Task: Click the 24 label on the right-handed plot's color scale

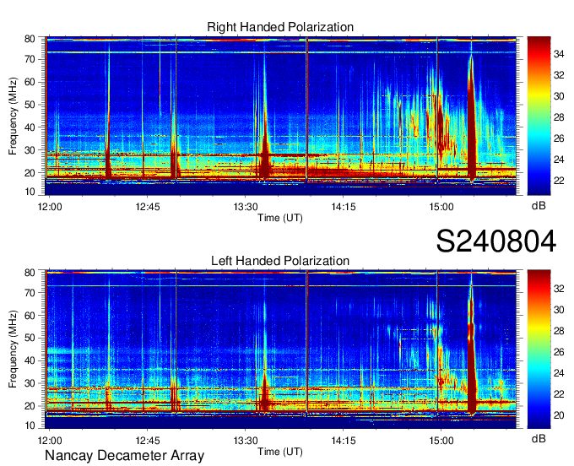Action: coord(559,160)
